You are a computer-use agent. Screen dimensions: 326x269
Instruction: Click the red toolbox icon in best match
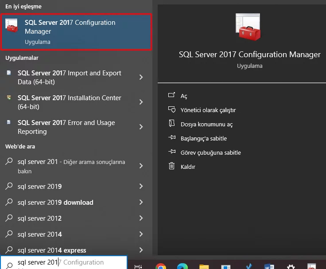tap(12, 26)
